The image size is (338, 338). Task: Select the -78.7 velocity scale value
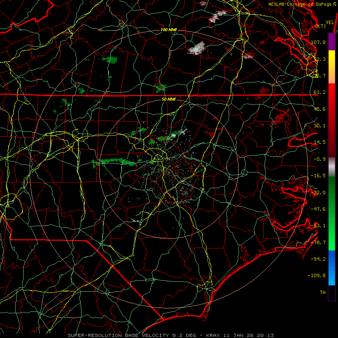coord(318,243)
